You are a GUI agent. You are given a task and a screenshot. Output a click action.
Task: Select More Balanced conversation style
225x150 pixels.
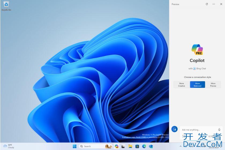197,85
